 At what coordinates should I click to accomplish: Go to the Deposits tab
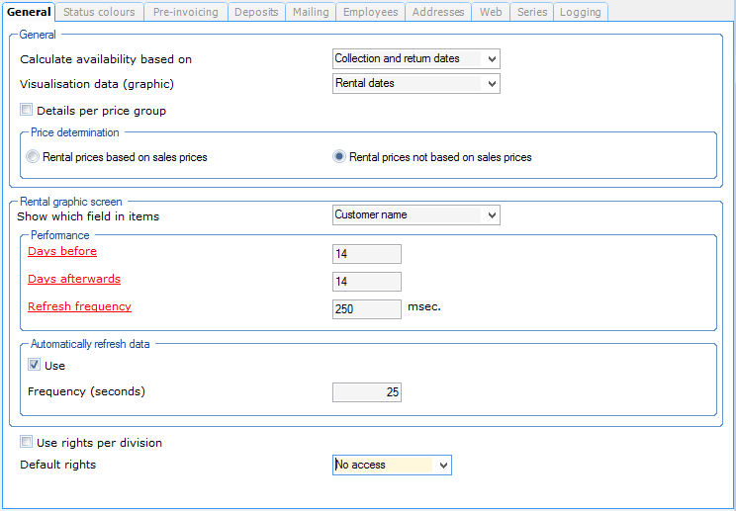tap(256, 12)
